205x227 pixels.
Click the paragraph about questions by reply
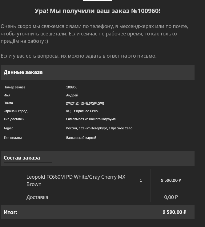(x=78, y=56)
